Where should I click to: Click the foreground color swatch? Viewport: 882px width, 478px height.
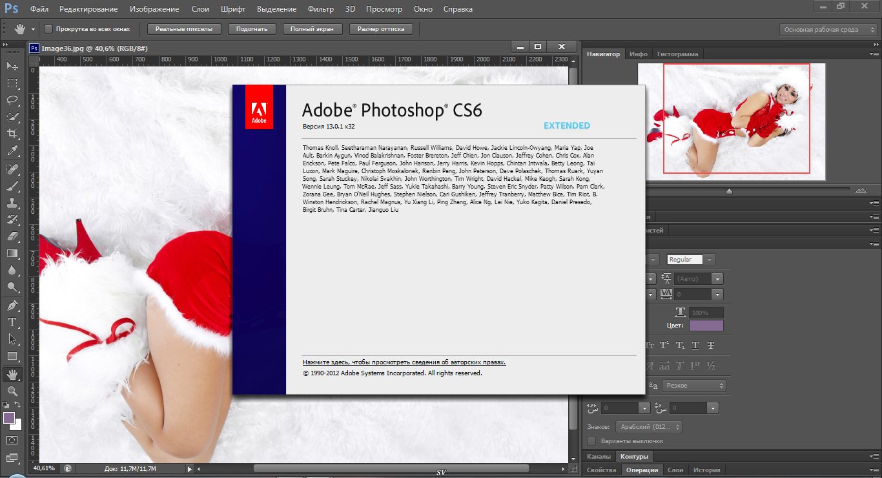9,418
